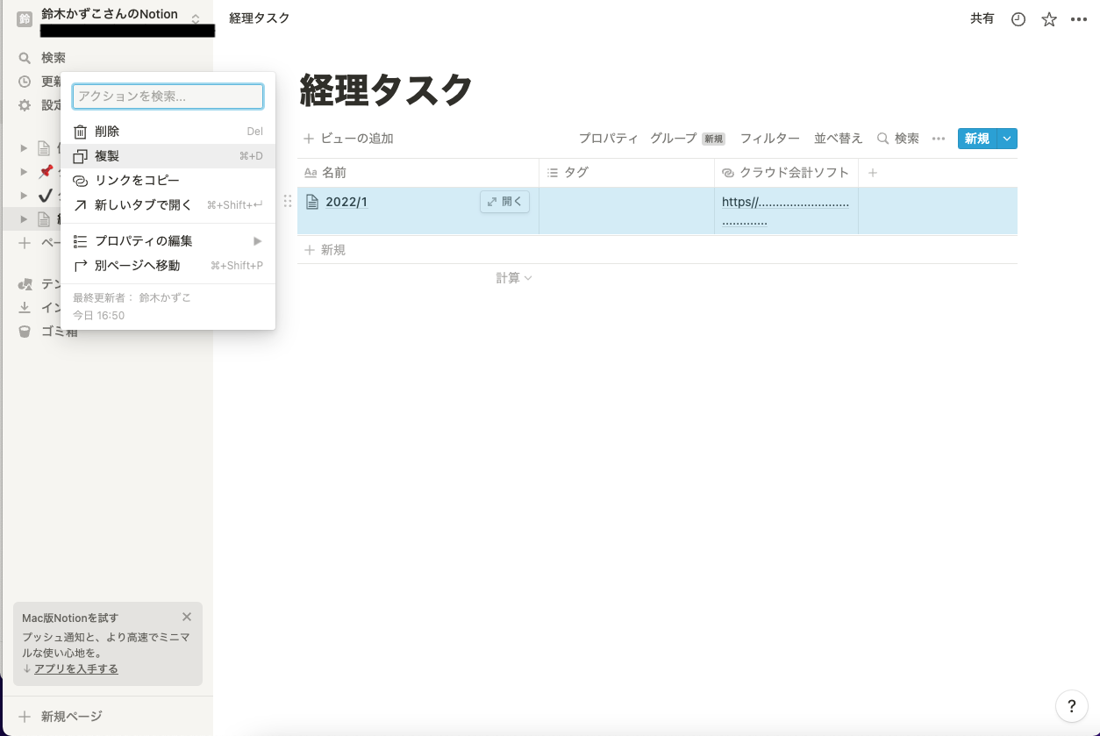
Task: Open the 並べ替え sort options
Action: pos(839,139)
